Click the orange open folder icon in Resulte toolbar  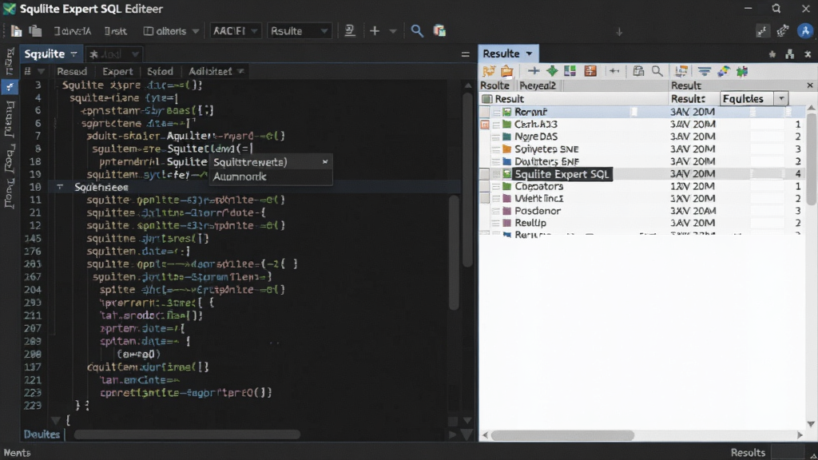click(506, 71)
